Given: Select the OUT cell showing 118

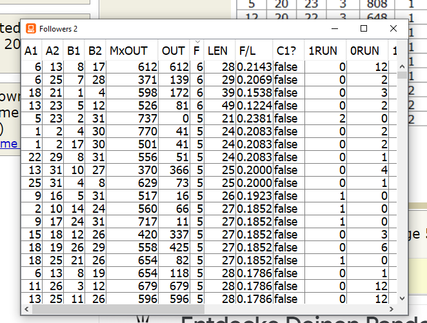Looking at the screenshot, I should (174, 273).
